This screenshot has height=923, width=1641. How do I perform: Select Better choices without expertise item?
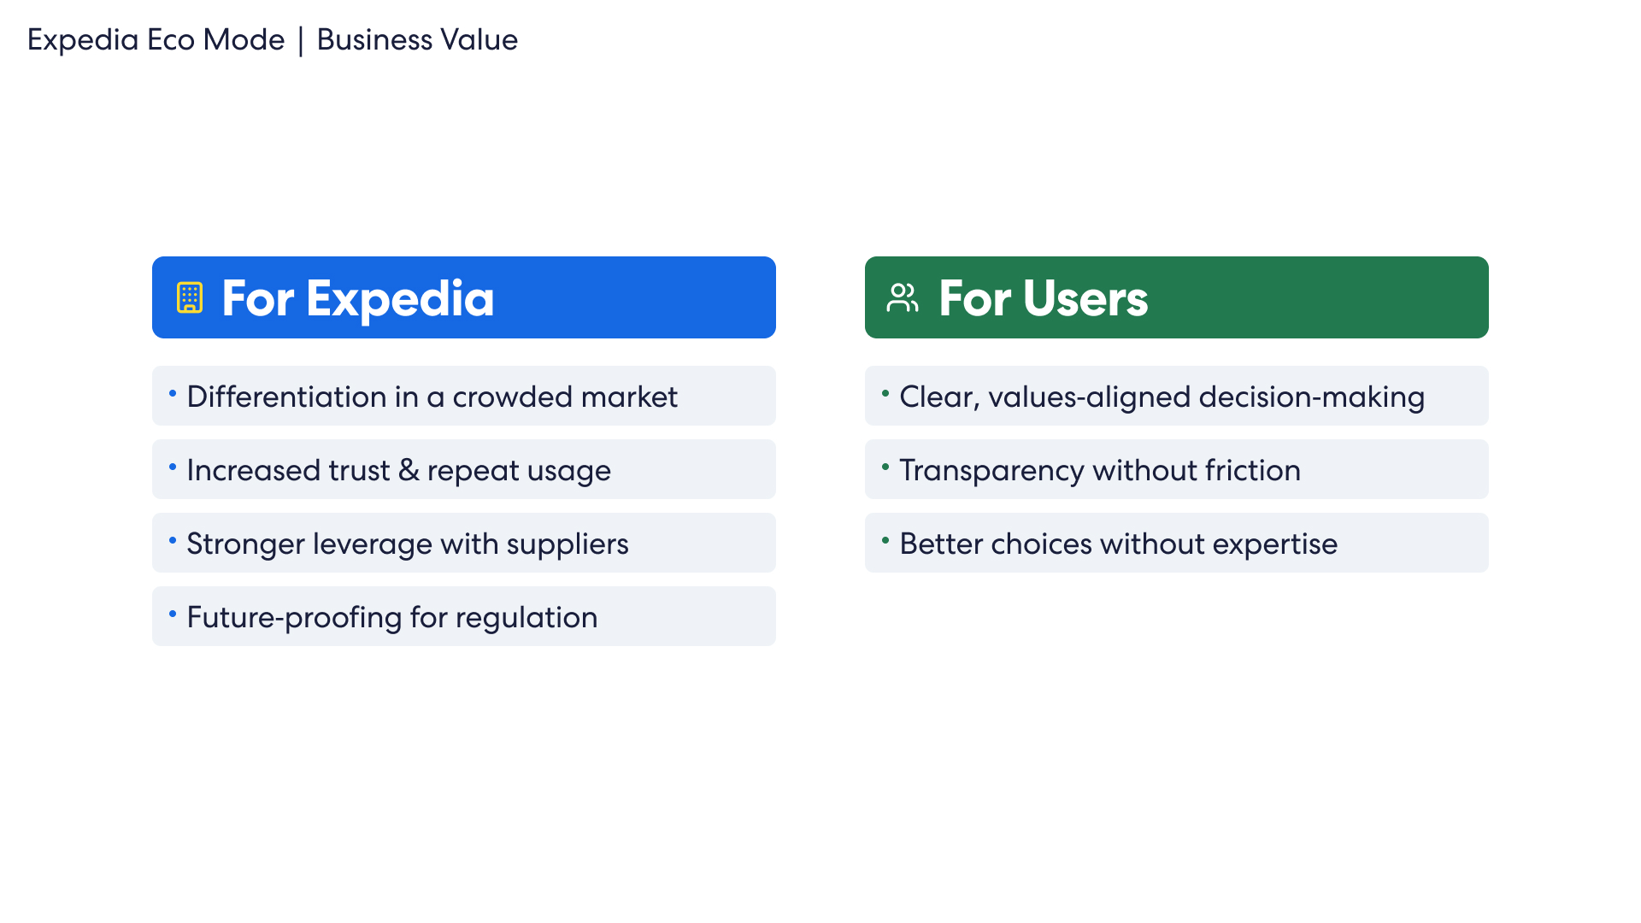(x=1118, y=544)
